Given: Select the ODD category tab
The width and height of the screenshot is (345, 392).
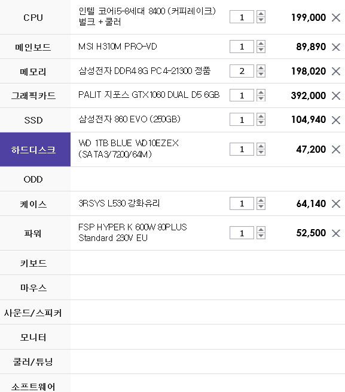Looking at the screenshot, I should point(35,179).
